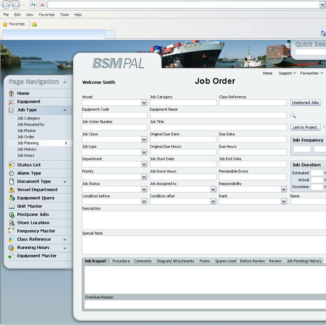Screen dimensions: 326x326
Task: Click the Store Location icon
Action: (11, 223)
